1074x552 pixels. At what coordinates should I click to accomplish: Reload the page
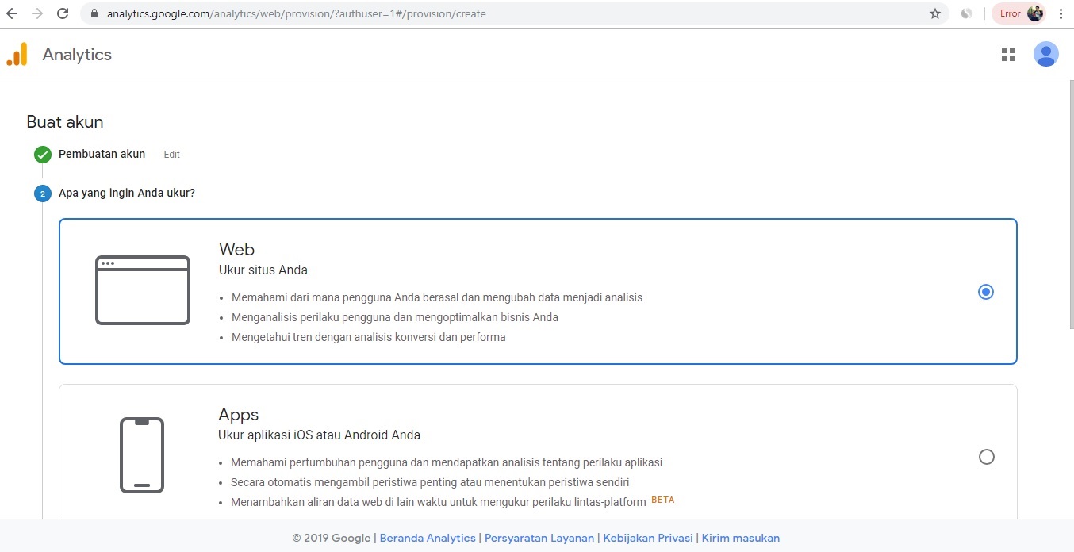click(x=62, y=13)
